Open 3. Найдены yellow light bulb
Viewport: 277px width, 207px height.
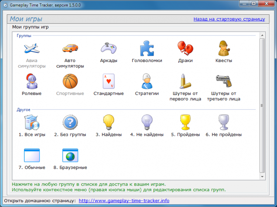tap(109, 122)
